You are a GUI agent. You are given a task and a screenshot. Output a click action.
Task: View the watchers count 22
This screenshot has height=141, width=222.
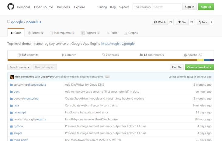(x=171, y=22)
